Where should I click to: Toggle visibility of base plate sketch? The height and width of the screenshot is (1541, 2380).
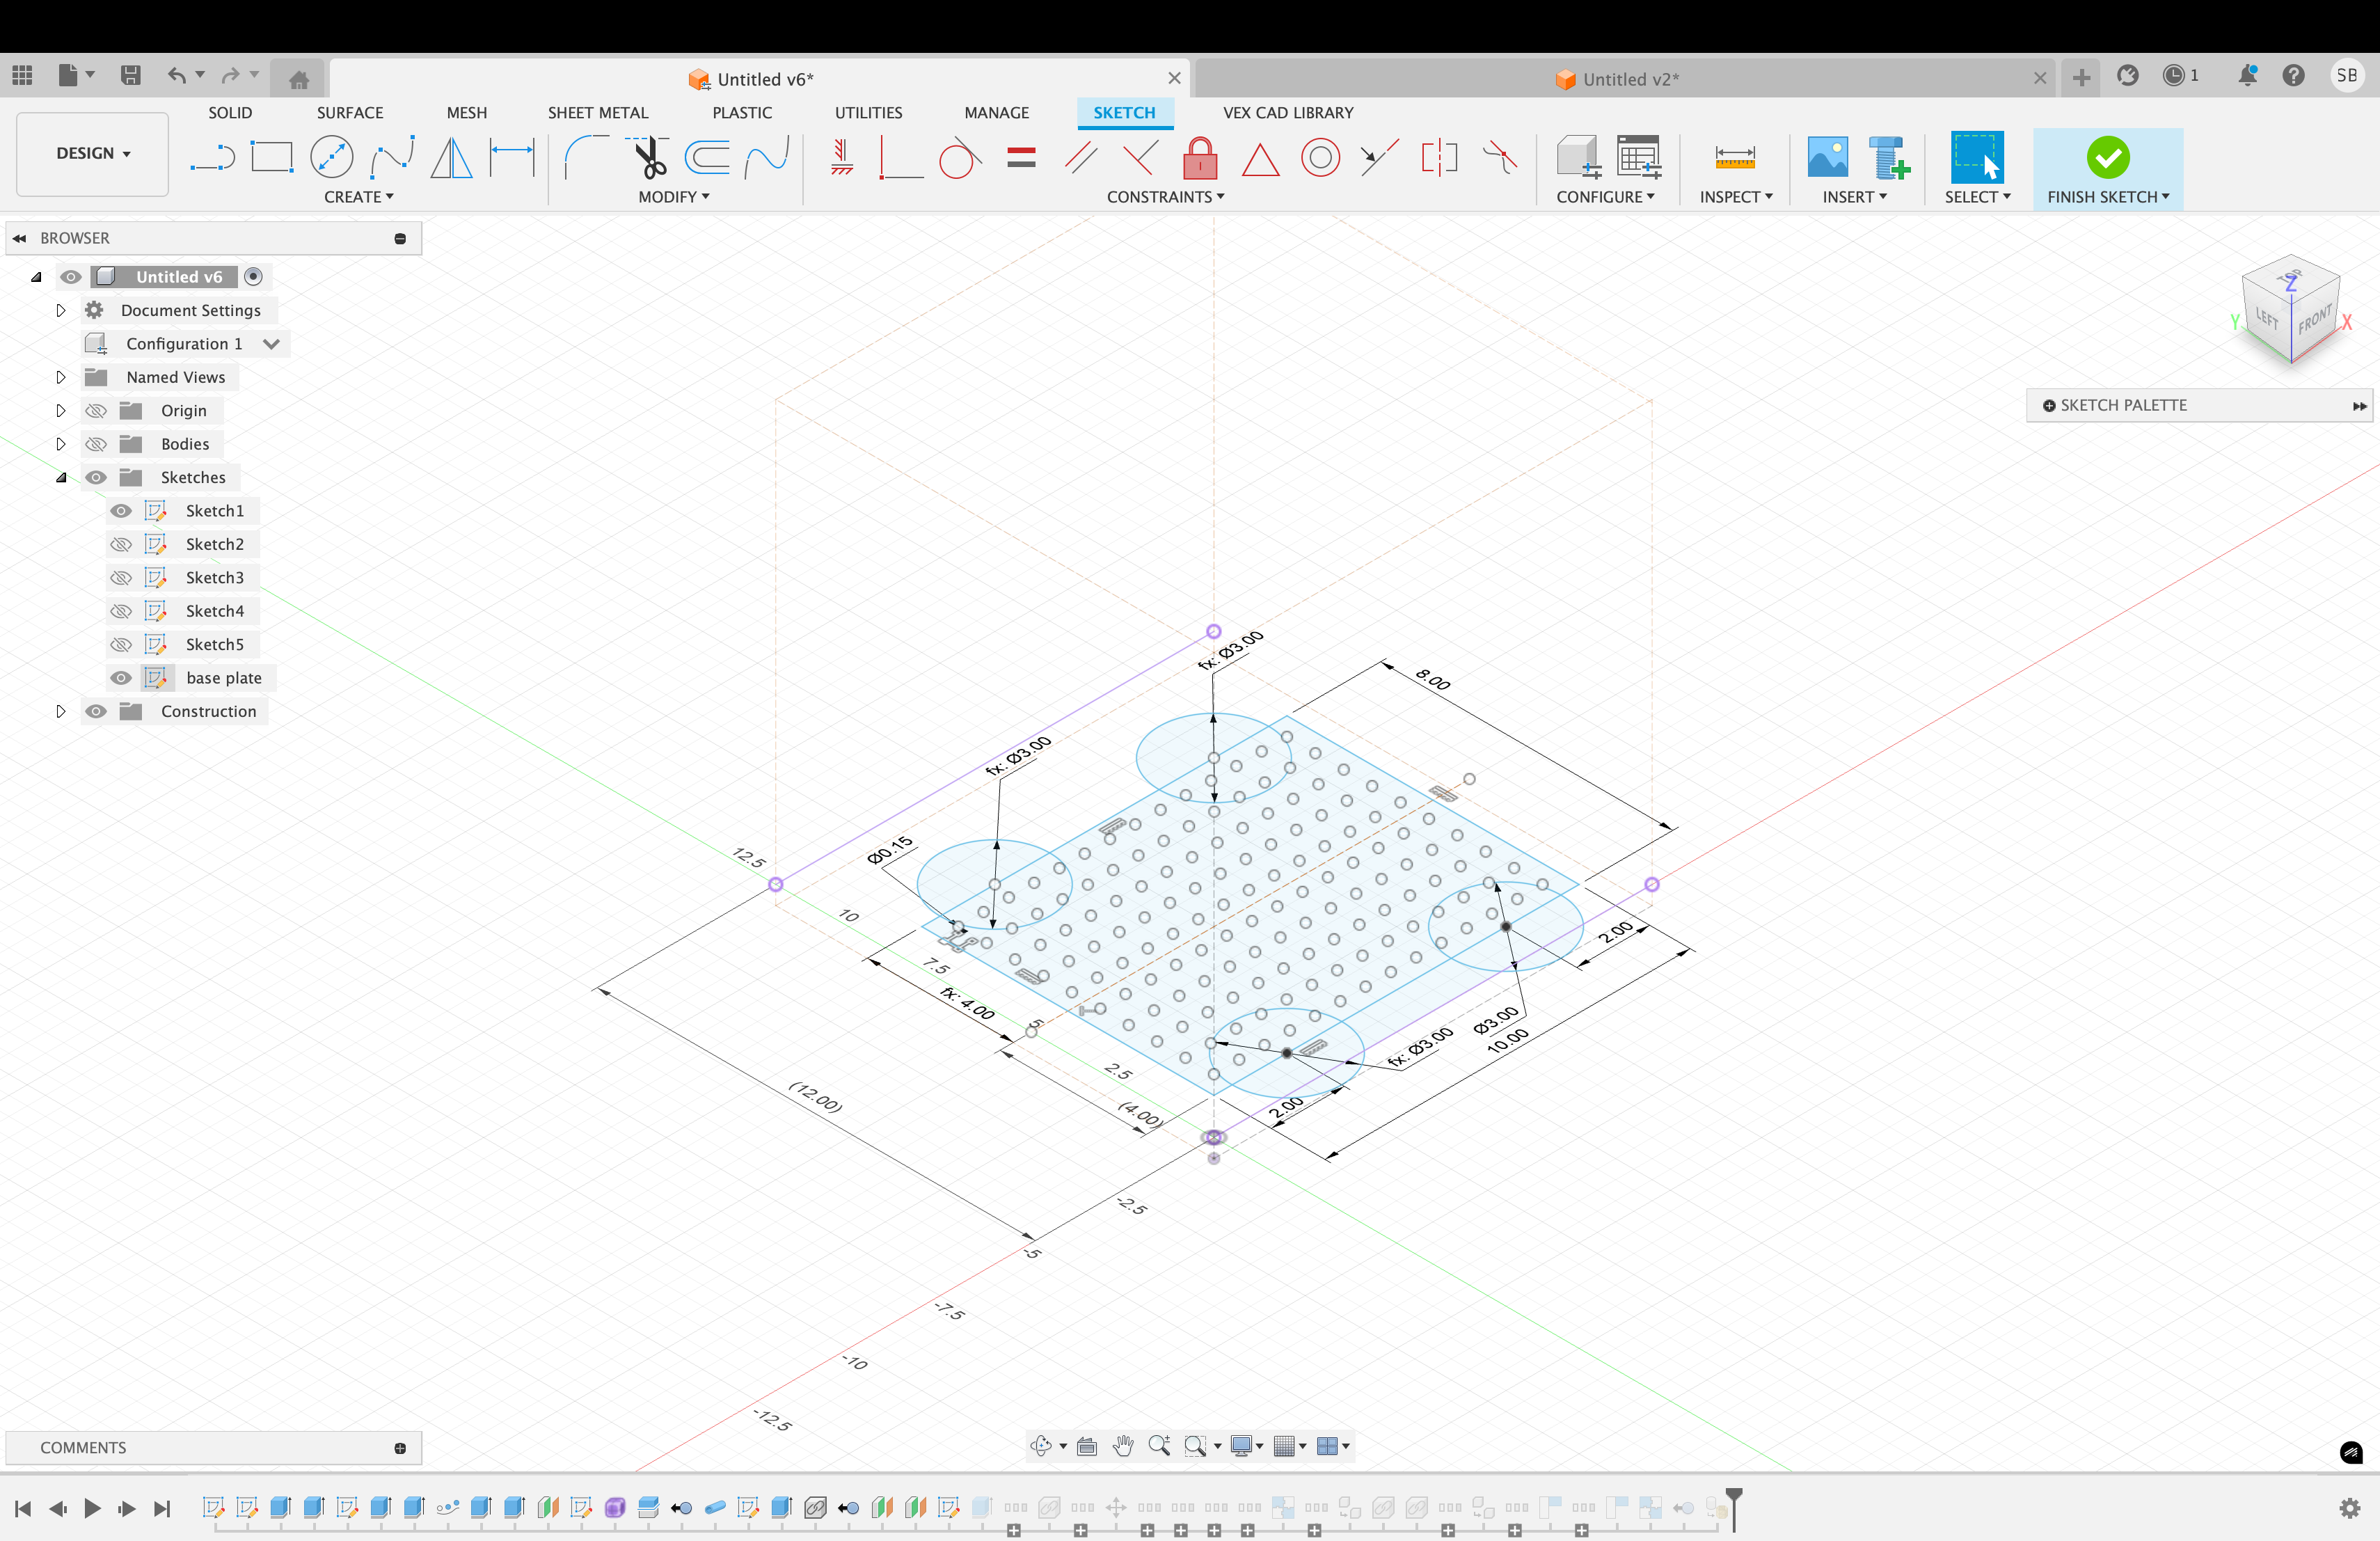click(x=121, y=678)
